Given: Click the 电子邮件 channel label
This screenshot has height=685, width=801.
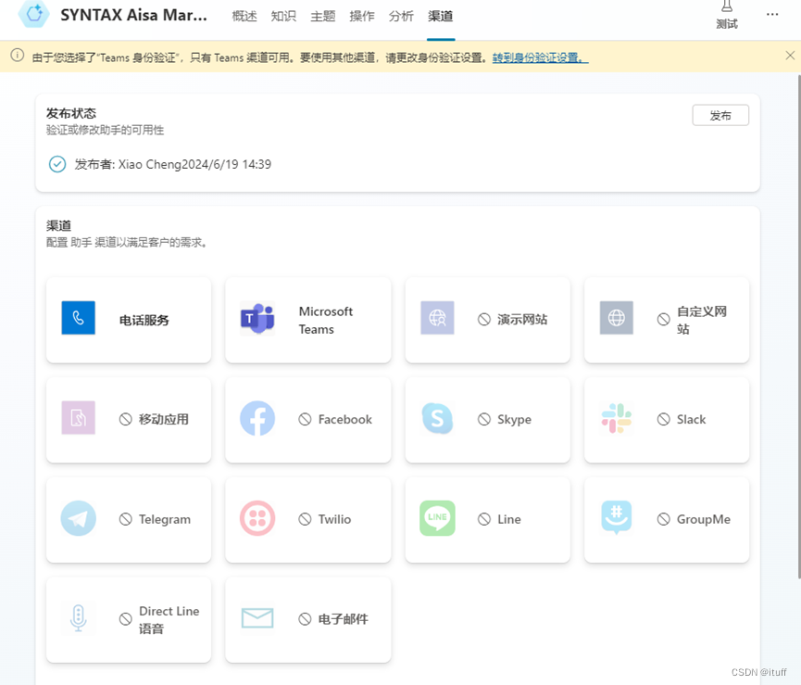Looking at the screenshot, I should click(x=343, y=619).
